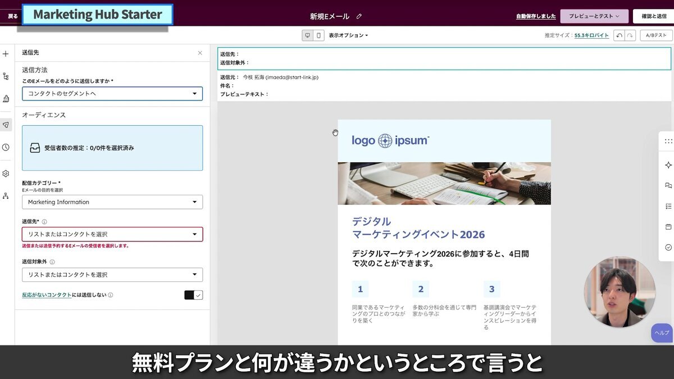
Task: Expand the 送信先 recipient list dropdown
Action: (112, 234)
